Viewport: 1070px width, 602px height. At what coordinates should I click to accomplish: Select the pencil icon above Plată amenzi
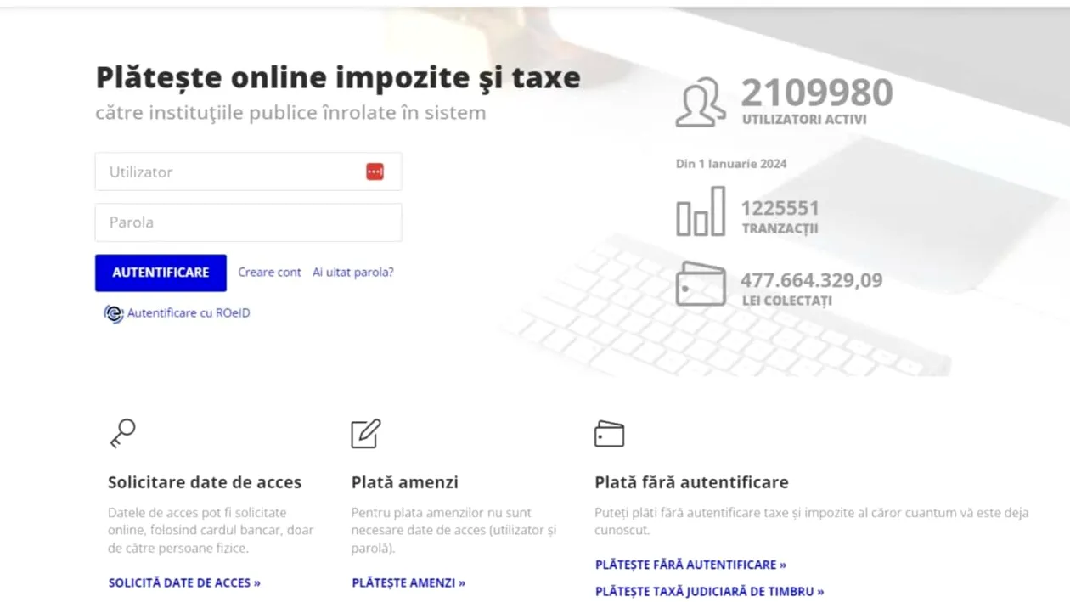[x=364, y=433]
